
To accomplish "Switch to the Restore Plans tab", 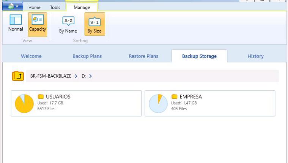I will [x=143, y=56].
